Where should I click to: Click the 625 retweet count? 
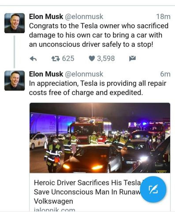tap(68, 58)
